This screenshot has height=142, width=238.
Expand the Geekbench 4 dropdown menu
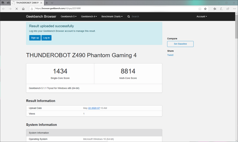[x=89, y=16]
